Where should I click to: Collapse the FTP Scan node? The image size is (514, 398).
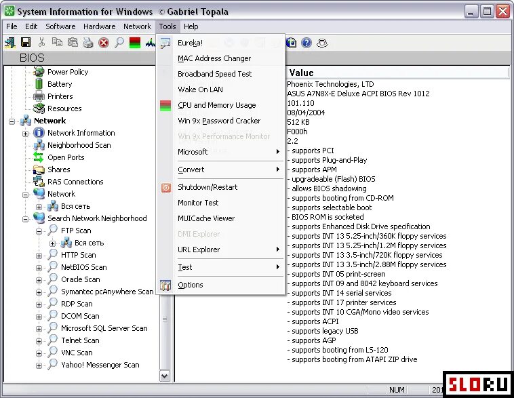click(39, 231)
